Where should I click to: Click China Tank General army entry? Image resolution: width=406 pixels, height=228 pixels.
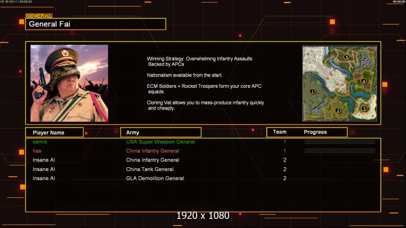pyautogui.click(x=150, y=169)
